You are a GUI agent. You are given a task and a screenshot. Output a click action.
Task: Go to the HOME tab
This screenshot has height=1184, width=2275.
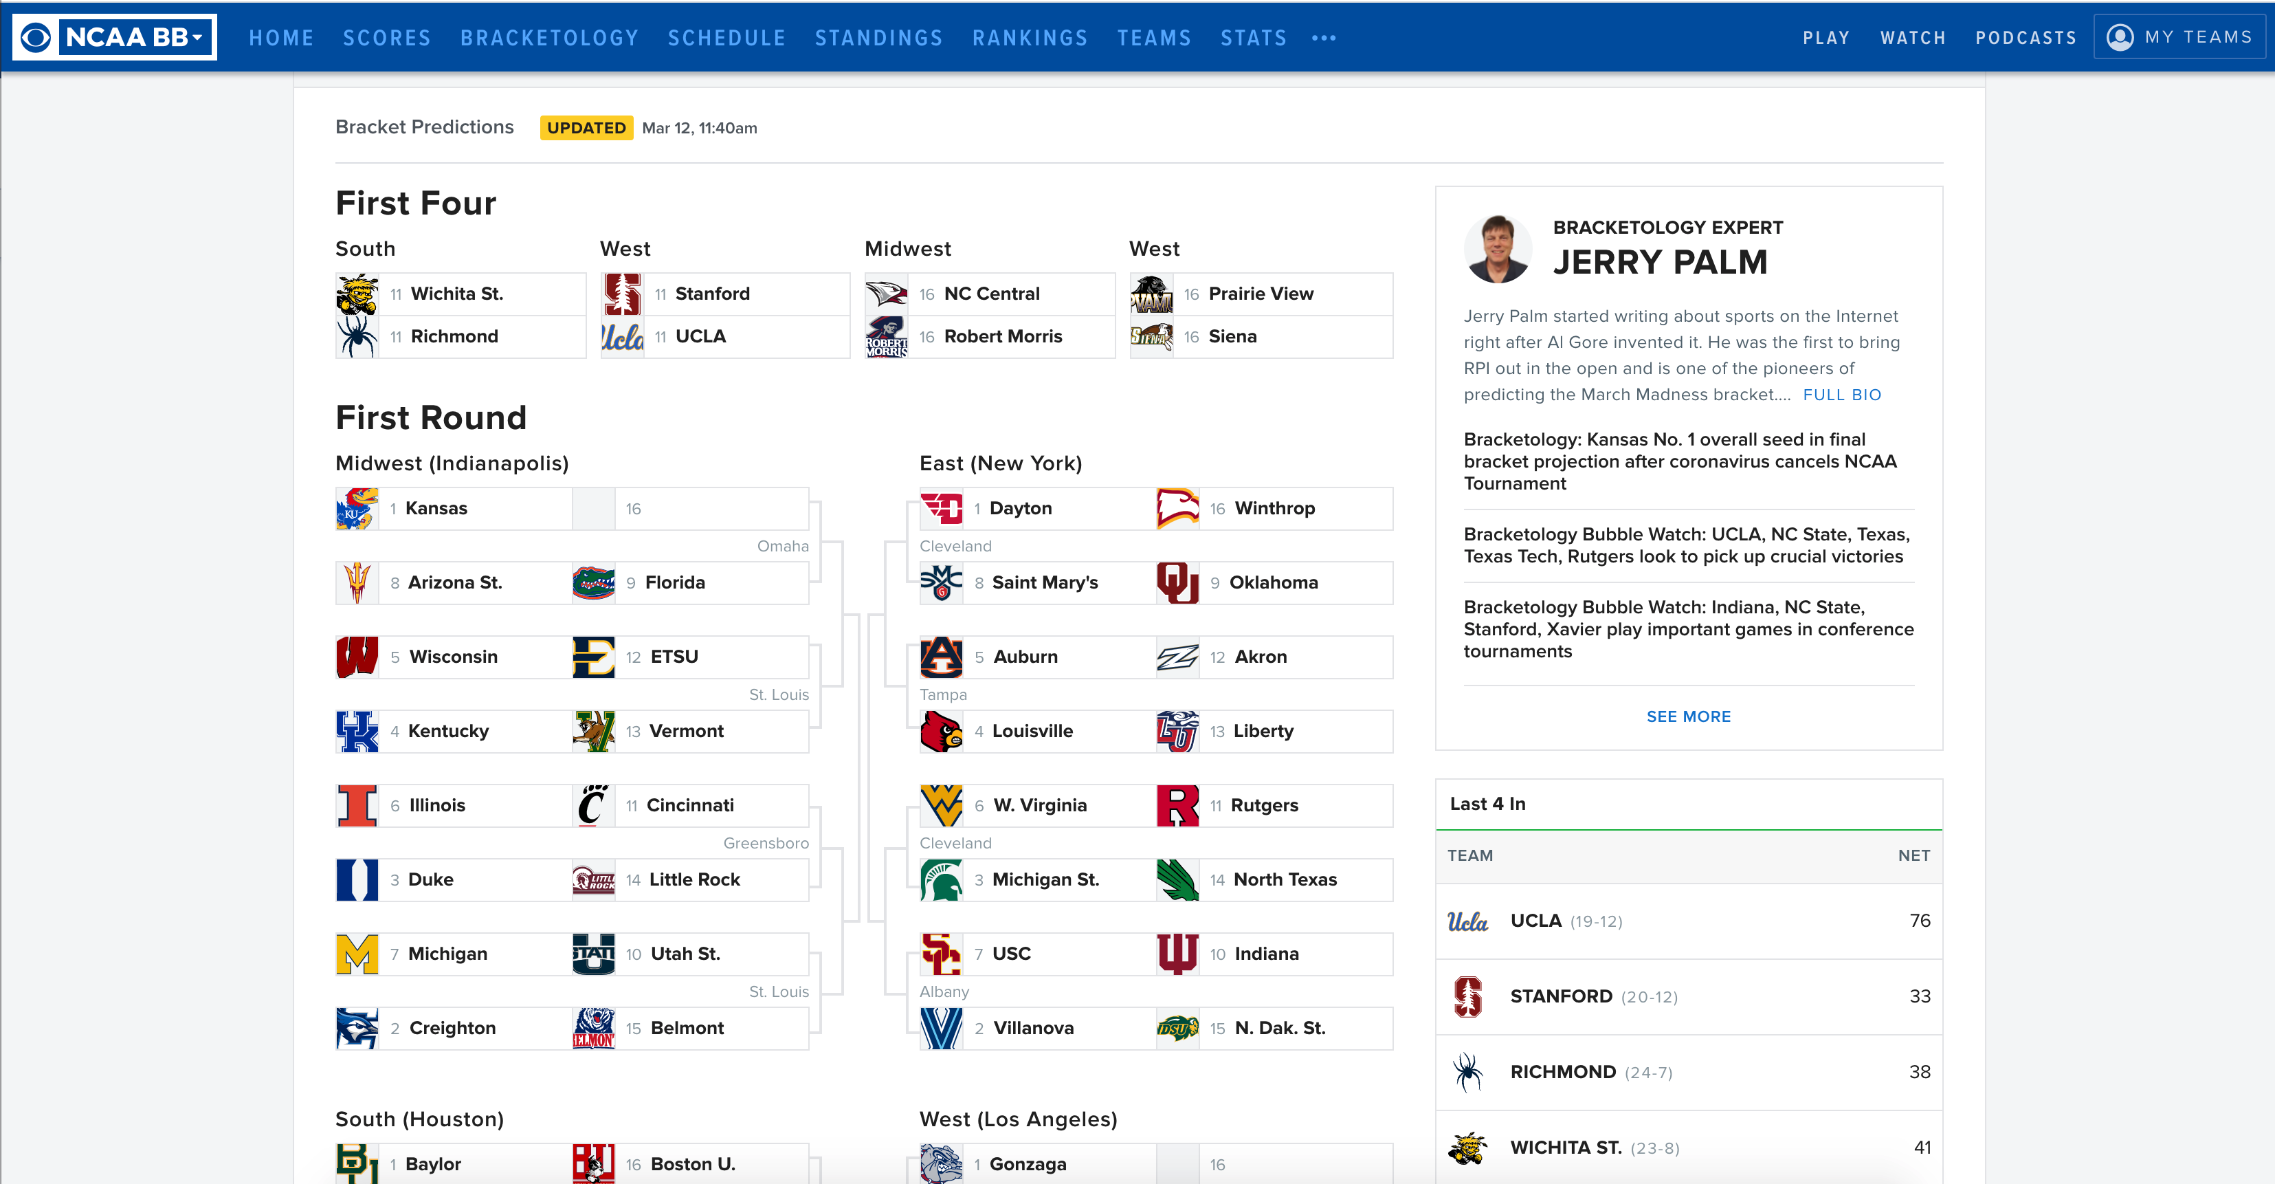click(x=281, y=38)
